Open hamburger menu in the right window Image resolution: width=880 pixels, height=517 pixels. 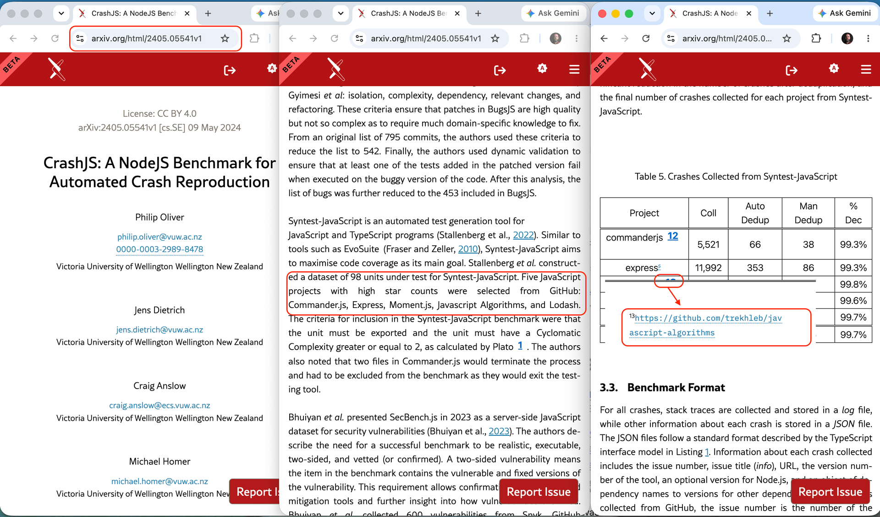(866, 69)
